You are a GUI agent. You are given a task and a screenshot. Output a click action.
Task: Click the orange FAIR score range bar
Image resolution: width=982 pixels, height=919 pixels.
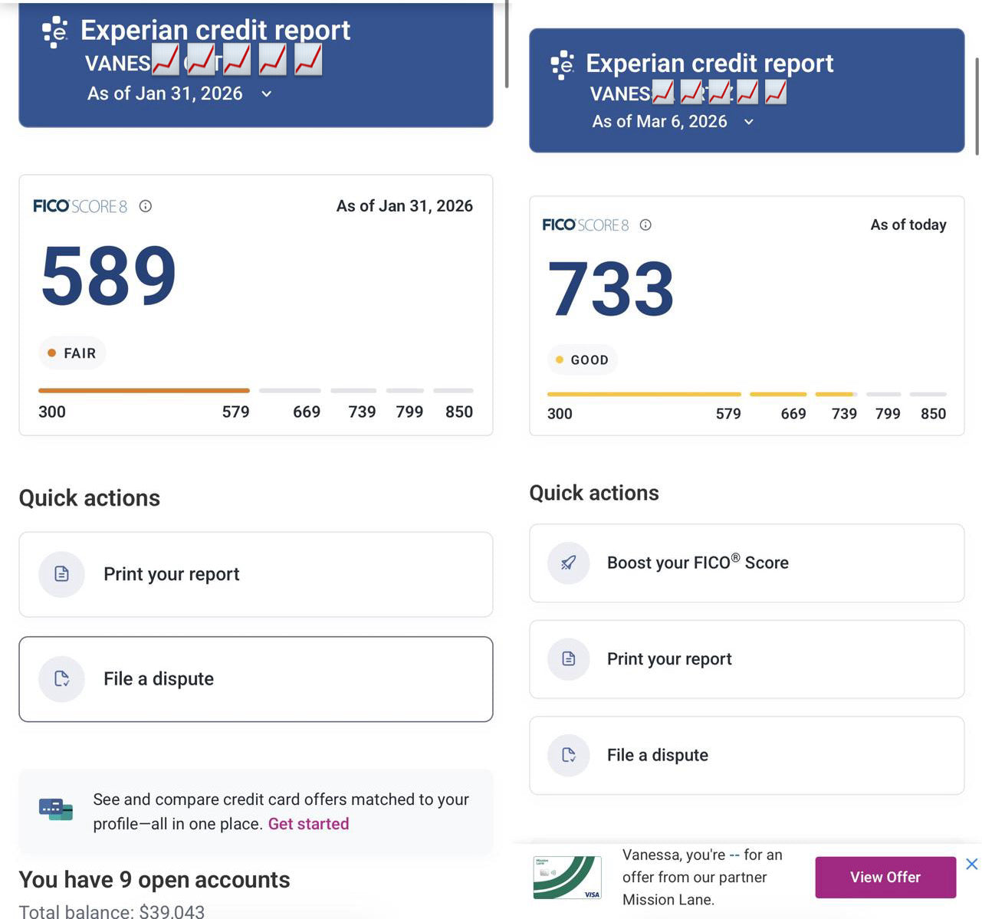click(x=144, y=391)
